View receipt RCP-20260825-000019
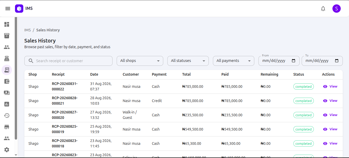The image size is (349, 158). click(x=330, y=129)
